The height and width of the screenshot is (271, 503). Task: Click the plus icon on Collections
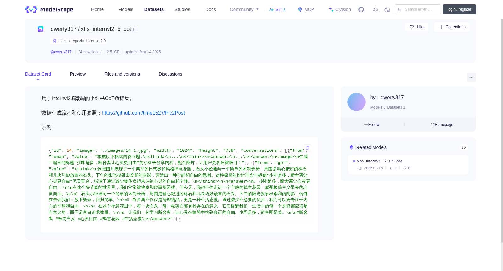(x=442, y=27)
